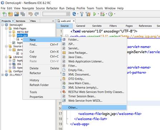Choose Web Application Listener... menu entry
This screenshot has width=160, height=130.
click(94, 61)
